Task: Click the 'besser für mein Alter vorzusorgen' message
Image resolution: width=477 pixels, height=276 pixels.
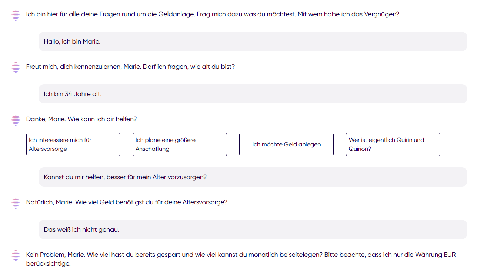Action: point(253,177)
